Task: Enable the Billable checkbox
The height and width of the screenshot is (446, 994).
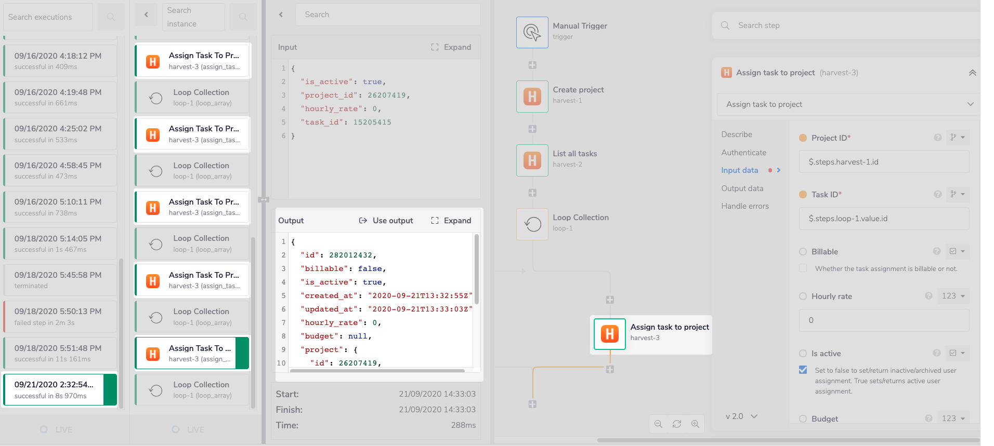Action: click(803, 268)
